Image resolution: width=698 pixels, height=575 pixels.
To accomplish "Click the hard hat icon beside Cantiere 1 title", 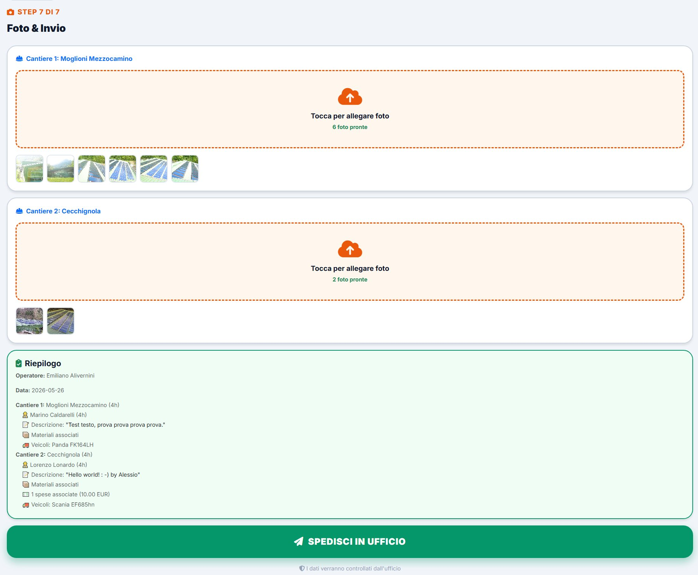I will [19, 59].
